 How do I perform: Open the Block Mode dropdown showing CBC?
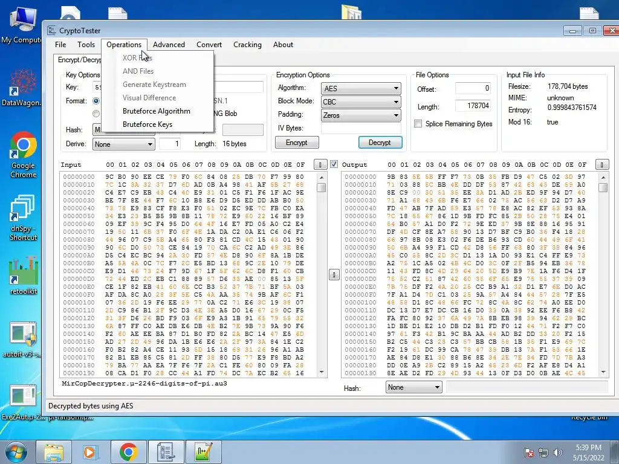361,101
